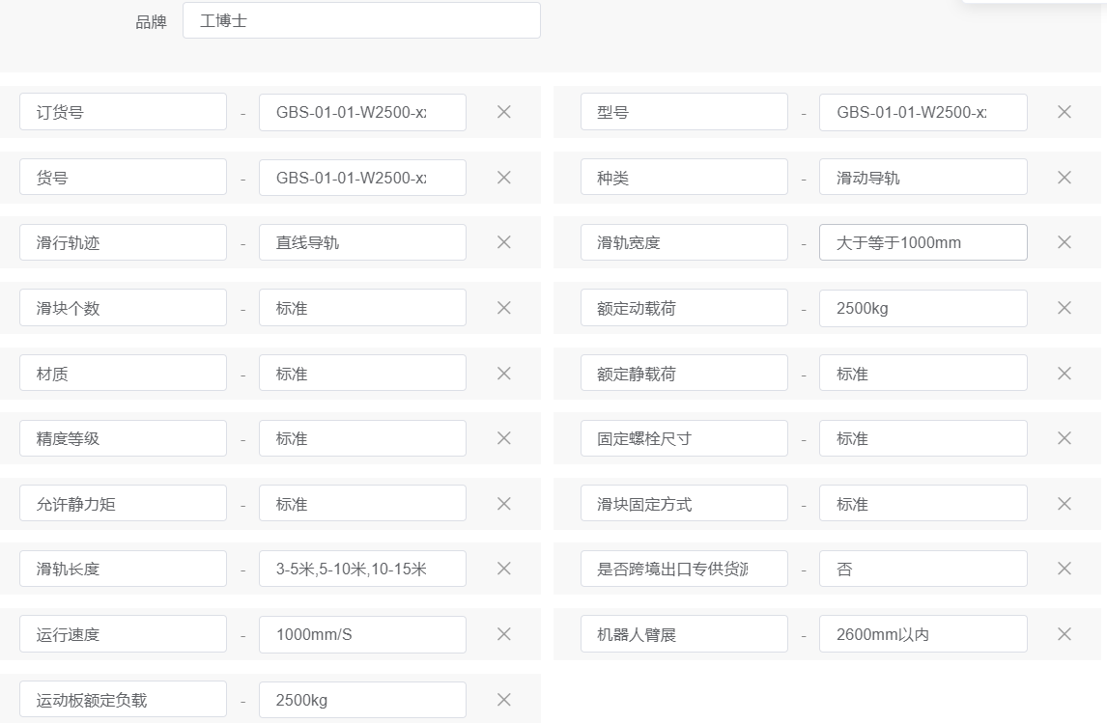Viewport: 1107px width, 723px height.
Task: Delete the 额定动载荷 attribute row
Action: tap(1064, 308)
